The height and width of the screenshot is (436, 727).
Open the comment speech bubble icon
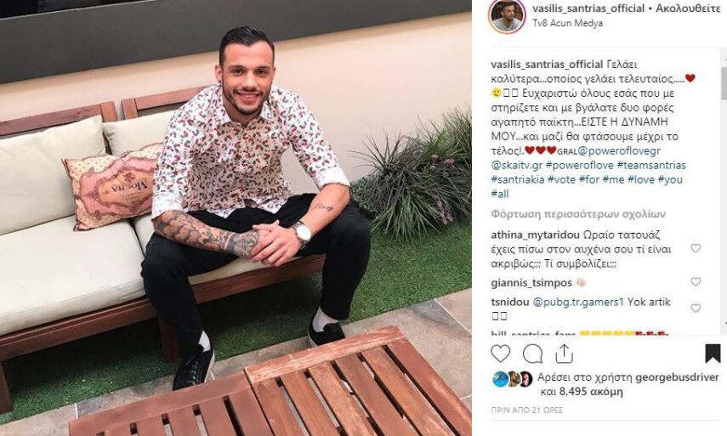coord(532,354)
